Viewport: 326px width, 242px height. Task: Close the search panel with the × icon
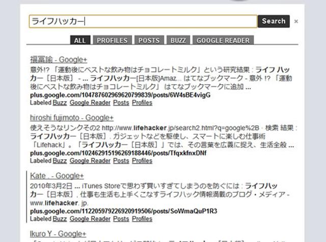(296, 21)
